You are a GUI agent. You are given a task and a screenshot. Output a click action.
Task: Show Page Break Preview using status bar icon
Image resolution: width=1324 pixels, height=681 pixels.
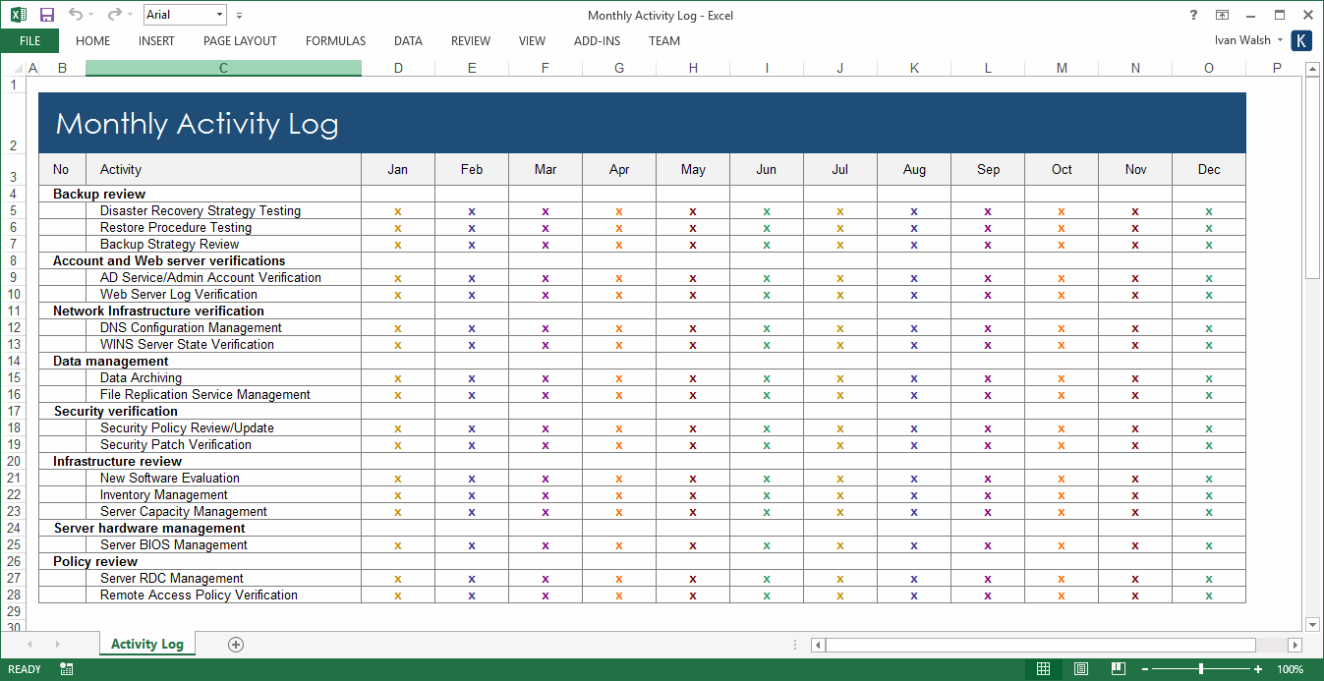(1118, 668)
